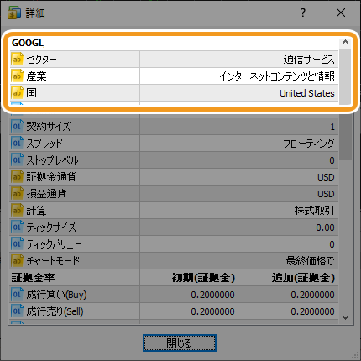Image resolution: width=361 pixels, height=361 pixels.
Task: Click the 最終価格で value
Action: point(311,261)
